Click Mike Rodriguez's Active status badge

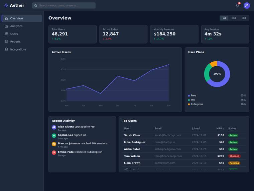[x=233, y=142]
